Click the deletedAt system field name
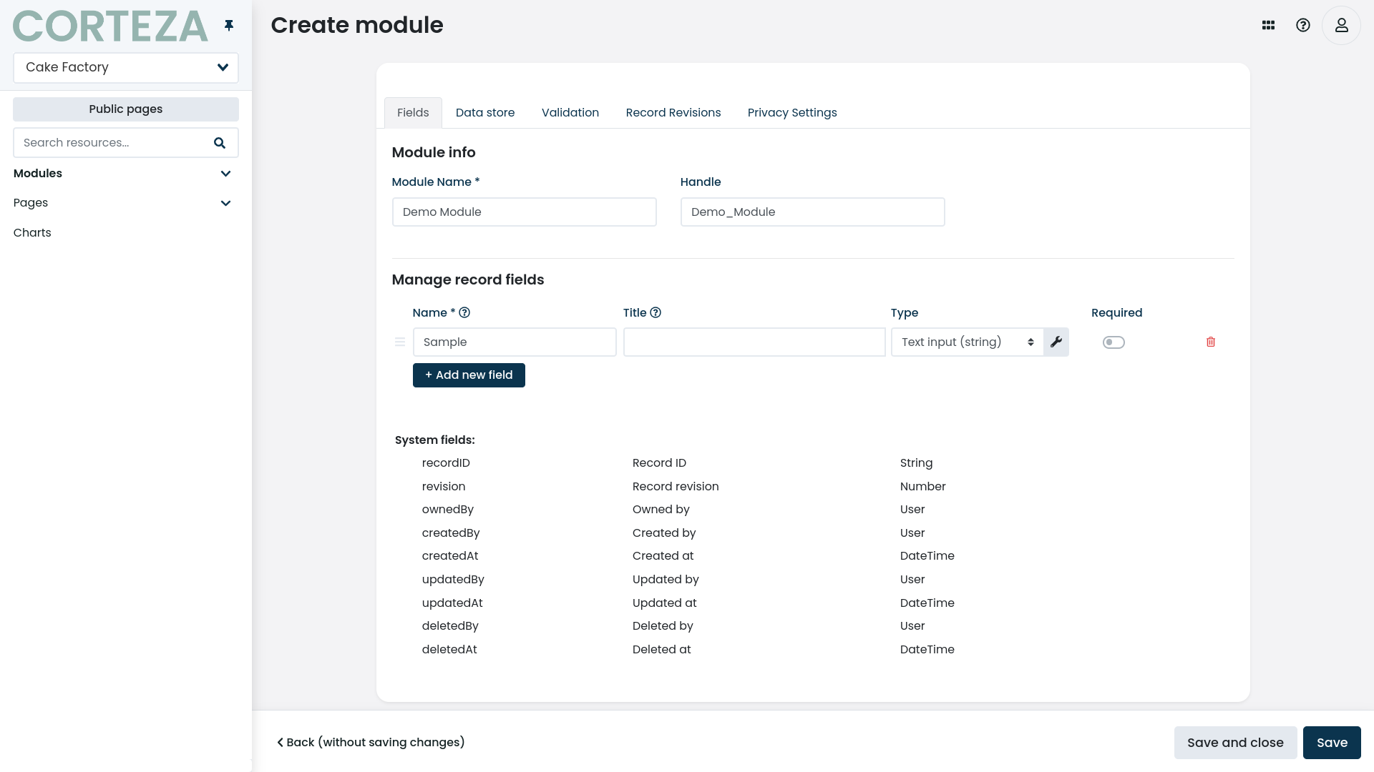Image resolution: width=1374 pixels, height=772 pixels. pyautogui.click(x=449, y=650)
